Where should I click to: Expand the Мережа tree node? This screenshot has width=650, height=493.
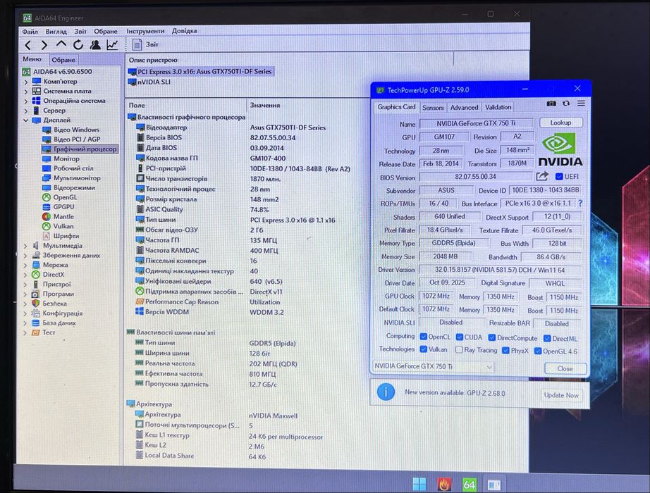click(25, 265)
